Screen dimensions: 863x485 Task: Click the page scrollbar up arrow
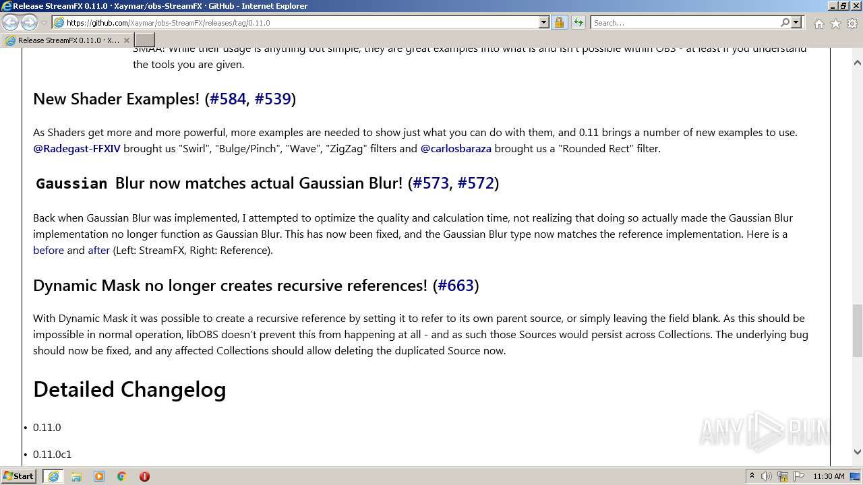(857, 63)
